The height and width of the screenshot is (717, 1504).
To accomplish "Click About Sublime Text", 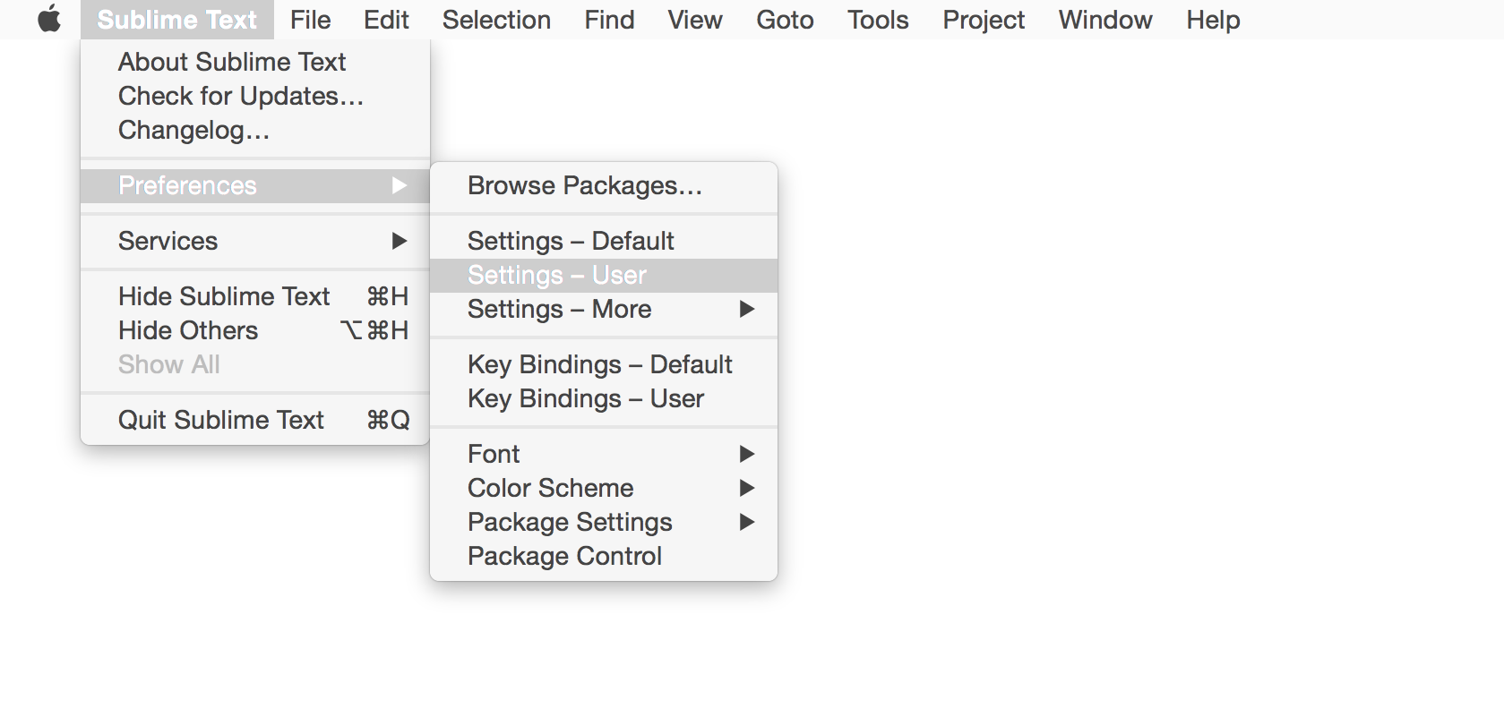I will click(x=232, y=62).
